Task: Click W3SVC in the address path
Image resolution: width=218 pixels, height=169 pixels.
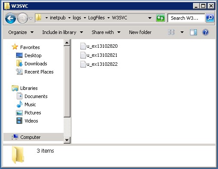Action: click(120, 18)
